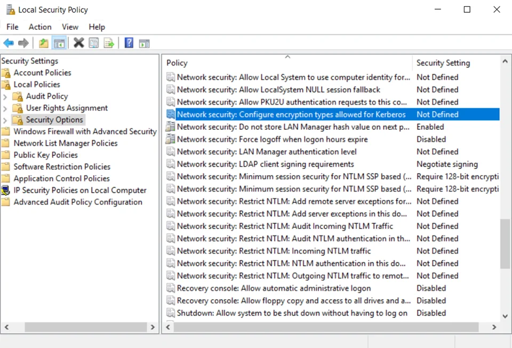Click the policy list vertical scrollbar thumb
Screen dimensions: 512x348
[x=505, y=244]
